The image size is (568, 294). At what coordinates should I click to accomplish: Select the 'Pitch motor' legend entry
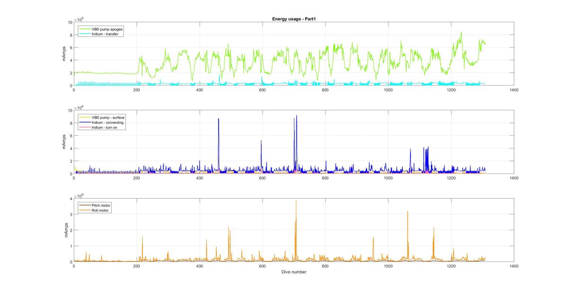(x=101, y=206)
